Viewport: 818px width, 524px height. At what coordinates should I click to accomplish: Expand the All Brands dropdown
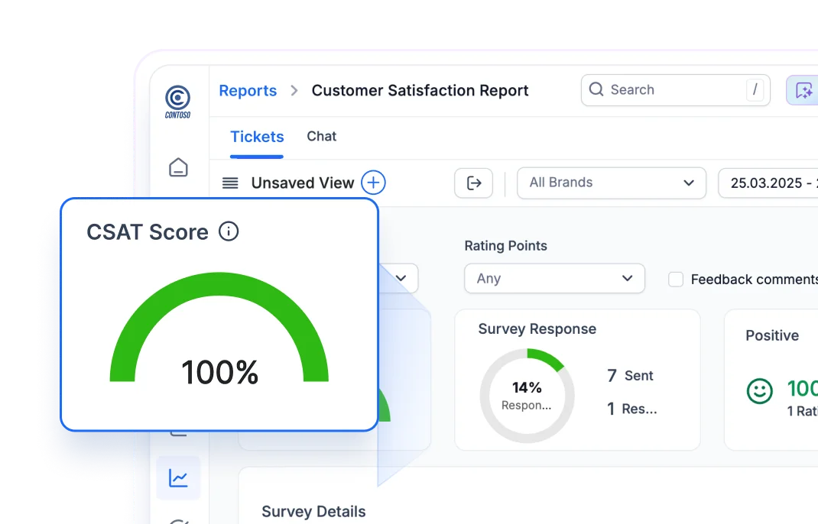(x=611, y=183)
